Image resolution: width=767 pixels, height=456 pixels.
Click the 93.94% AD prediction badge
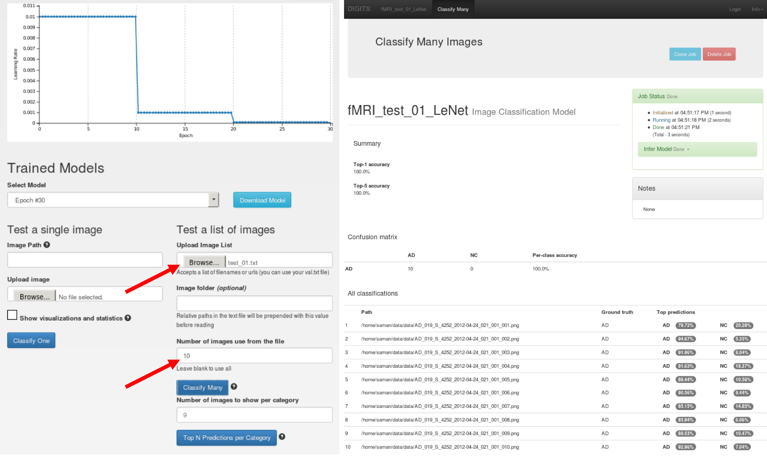pyautogui.click(x=686, y=420)
